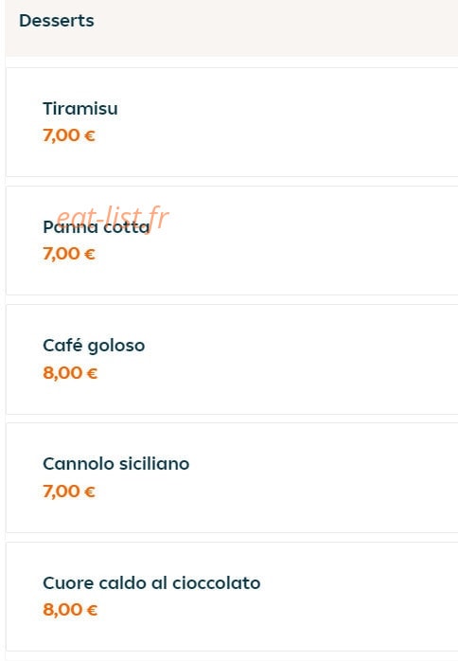Click the Desserts section heading
458x661 pixels.
[x=57, y=21]
